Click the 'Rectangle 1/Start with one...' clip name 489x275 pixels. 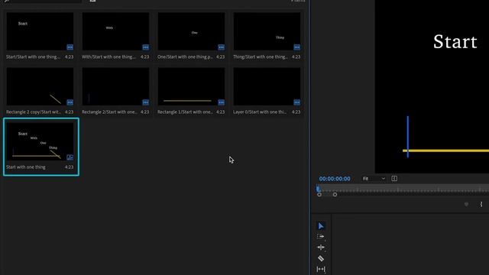pyautogui.click(x=185, y=112)
